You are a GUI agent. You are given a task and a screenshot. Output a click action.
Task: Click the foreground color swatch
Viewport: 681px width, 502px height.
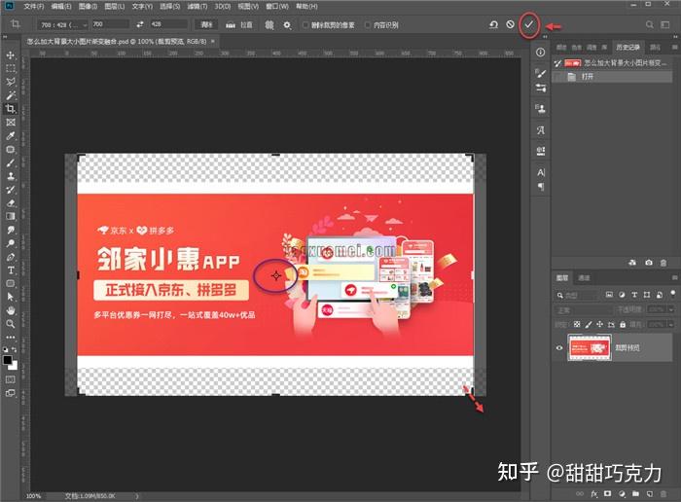point(8,360)
